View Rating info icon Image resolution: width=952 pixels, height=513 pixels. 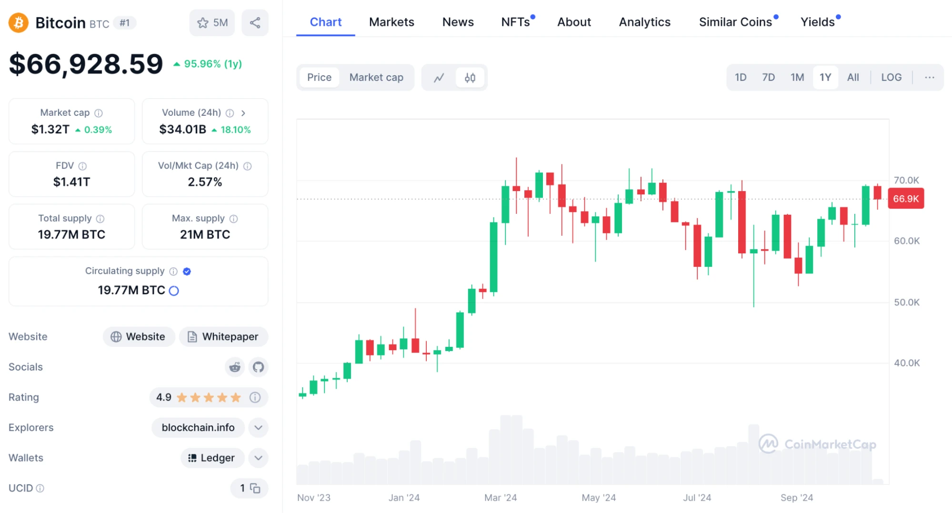click(x=255, y=397)
